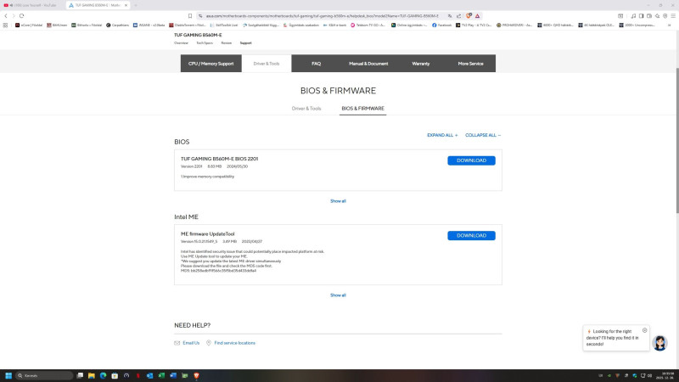Open a new browser tab
The height and width of the screenshot is (382, 679).
[x=136, y=5]
